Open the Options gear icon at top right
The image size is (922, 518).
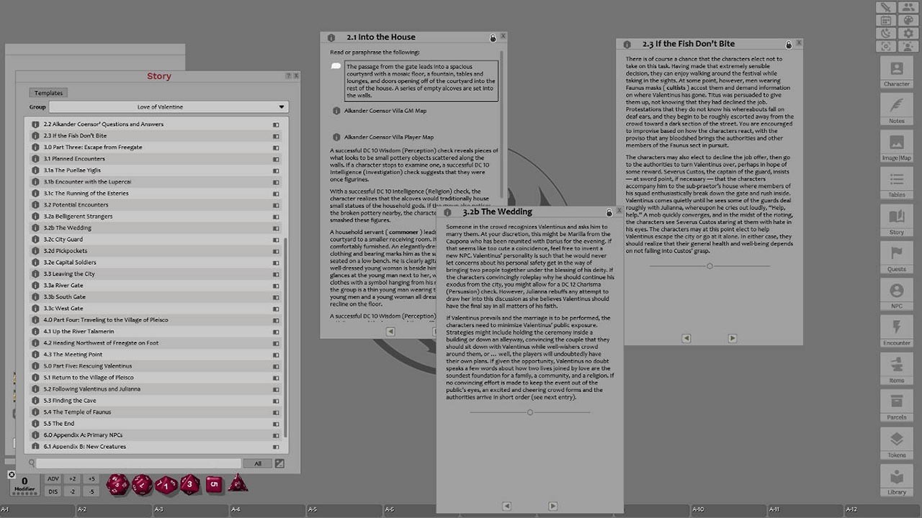coord(908,33)
